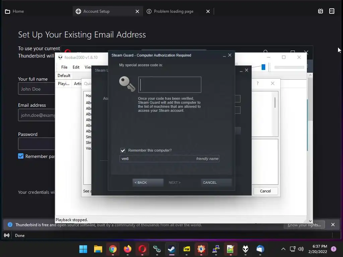Close the Steam login window behind the dialog
This screenshot has width=343, height=257.
[247, 70]
